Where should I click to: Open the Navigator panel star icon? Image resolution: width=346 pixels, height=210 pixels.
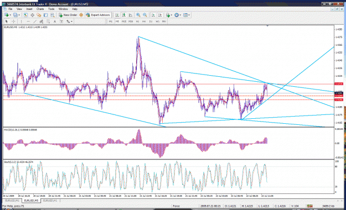pyautogui.click(x=39, y=15)
